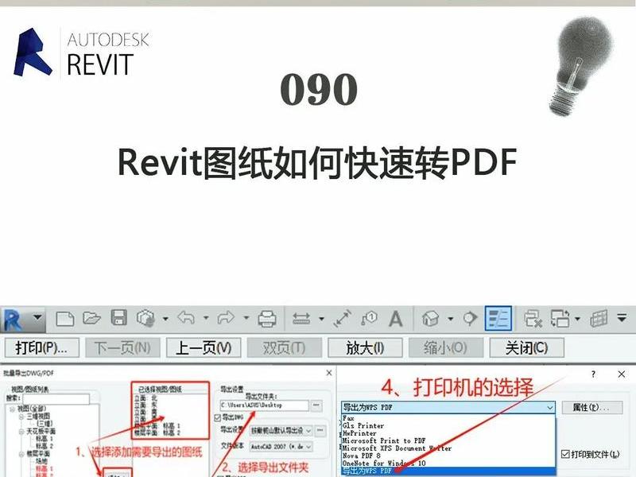
Task: Expand the 3D View dropdown arrow
Action: 450,319
